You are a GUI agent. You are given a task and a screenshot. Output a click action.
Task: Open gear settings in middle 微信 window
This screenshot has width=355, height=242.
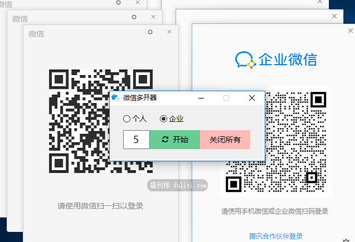[134, 17]
